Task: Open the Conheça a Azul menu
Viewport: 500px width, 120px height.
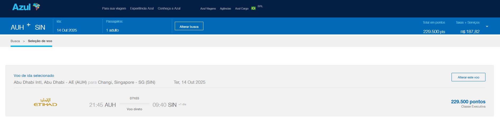Action: 169,8
